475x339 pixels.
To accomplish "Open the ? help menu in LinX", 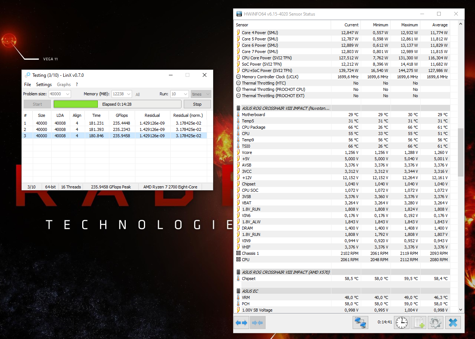I will pos(77,85).
